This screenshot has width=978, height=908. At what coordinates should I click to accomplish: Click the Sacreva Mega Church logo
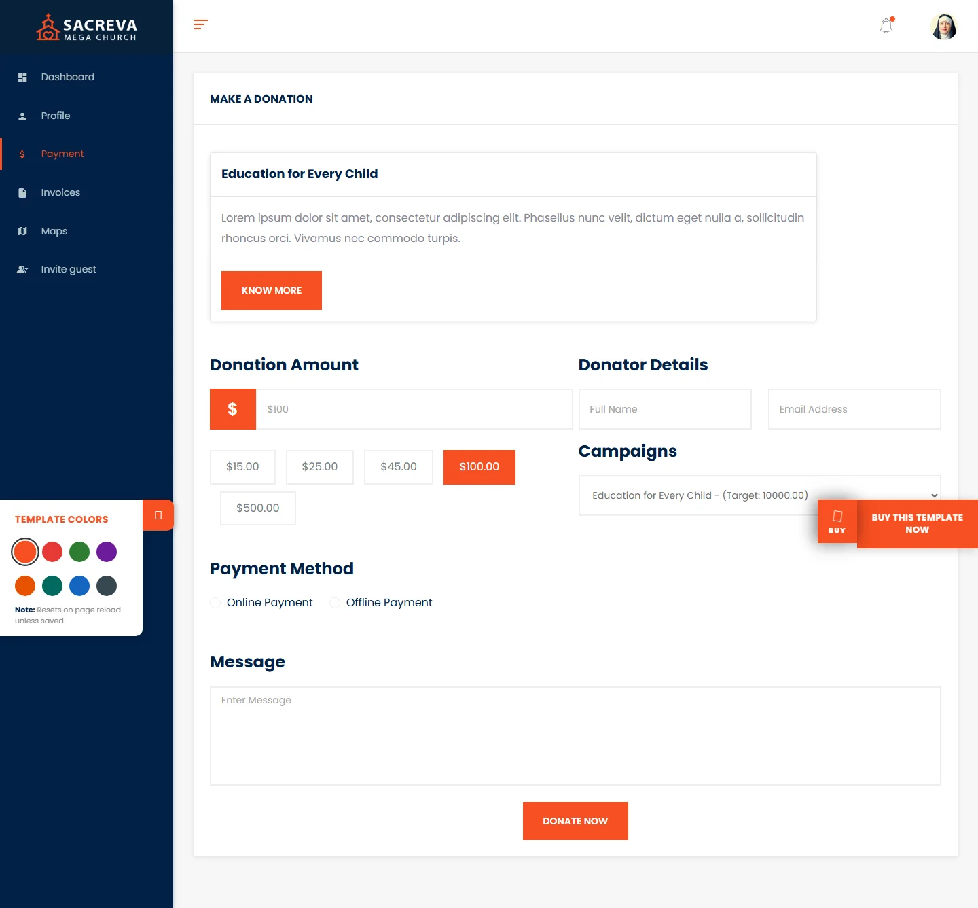click(x=86, y=28)
